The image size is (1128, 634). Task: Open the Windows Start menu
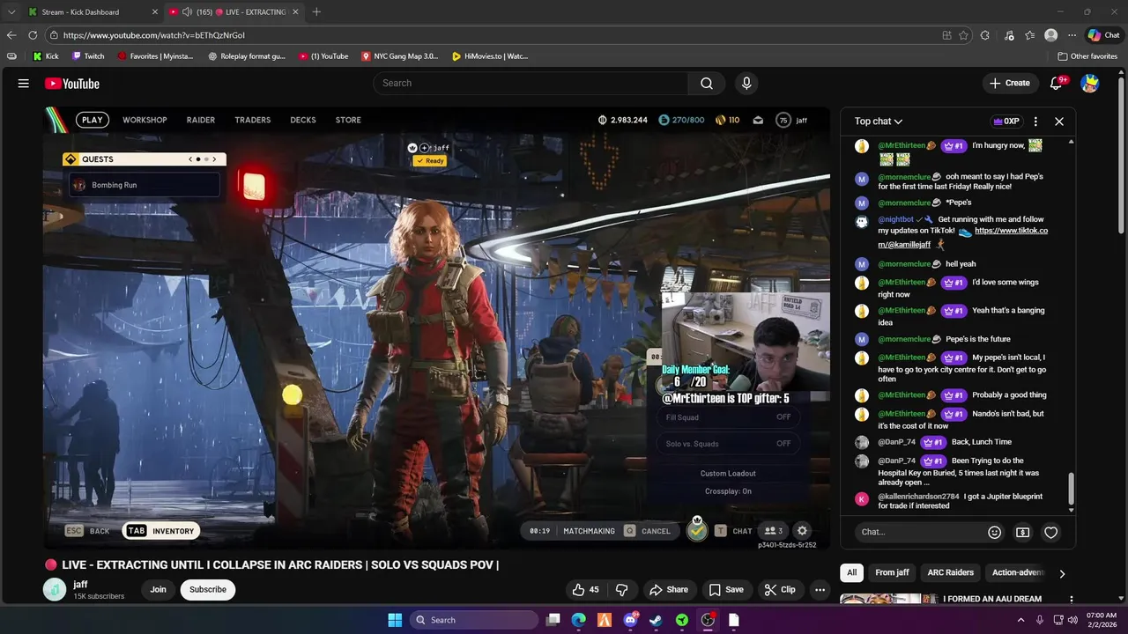tap(395, 620)
